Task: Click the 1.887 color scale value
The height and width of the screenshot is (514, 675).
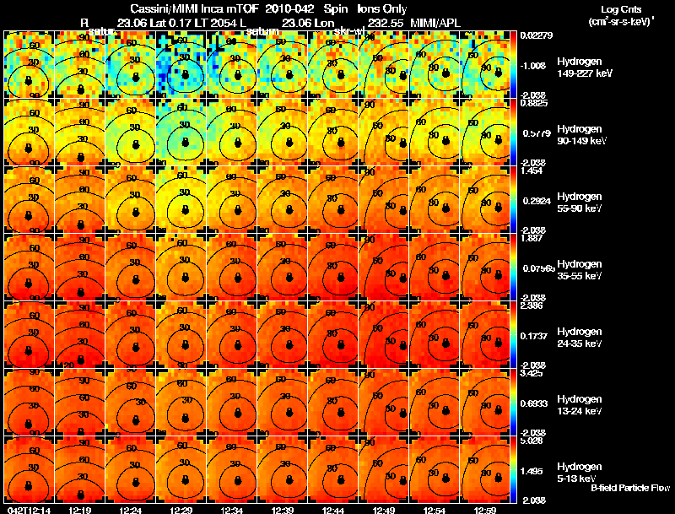Action: [532, 238]
